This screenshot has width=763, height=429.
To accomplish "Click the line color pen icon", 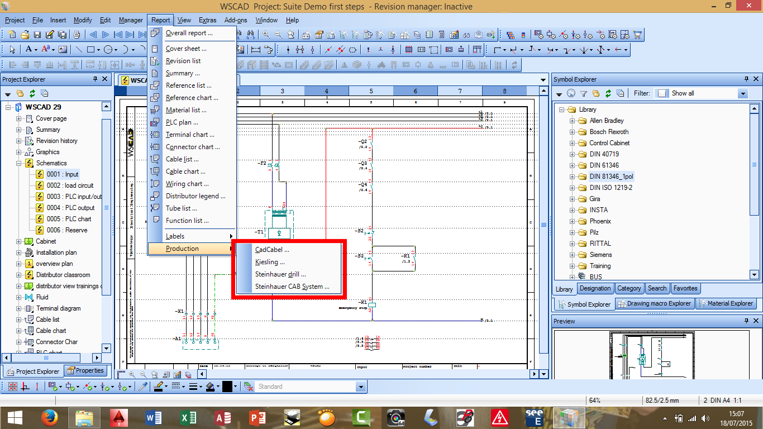I will coord(159,386).
